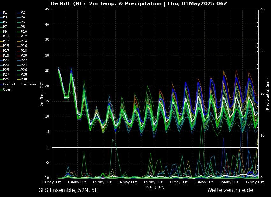Select the Ens. mean legend entry
The width and height of the screenshot is (271, 197).
click(29, 85)
